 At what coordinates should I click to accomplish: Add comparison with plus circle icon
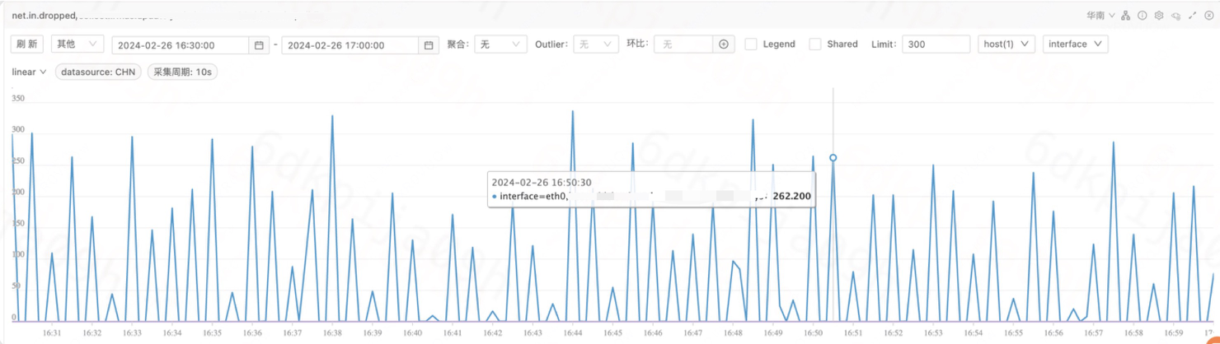[x=724, y=44]
